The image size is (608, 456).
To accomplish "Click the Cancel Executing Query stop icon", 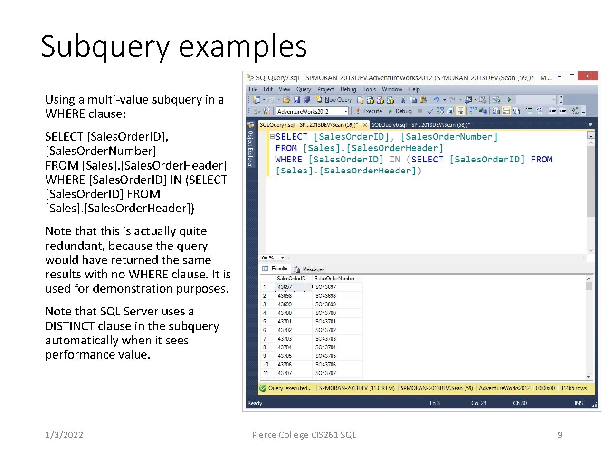I will pos(420,111).
